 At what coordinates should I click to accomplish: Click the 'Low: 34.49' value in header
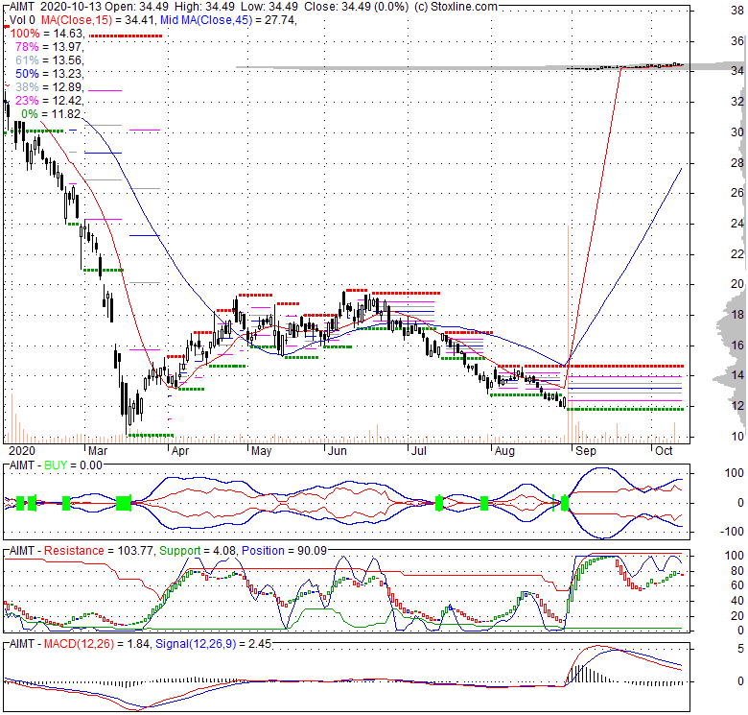pos(269,7)
